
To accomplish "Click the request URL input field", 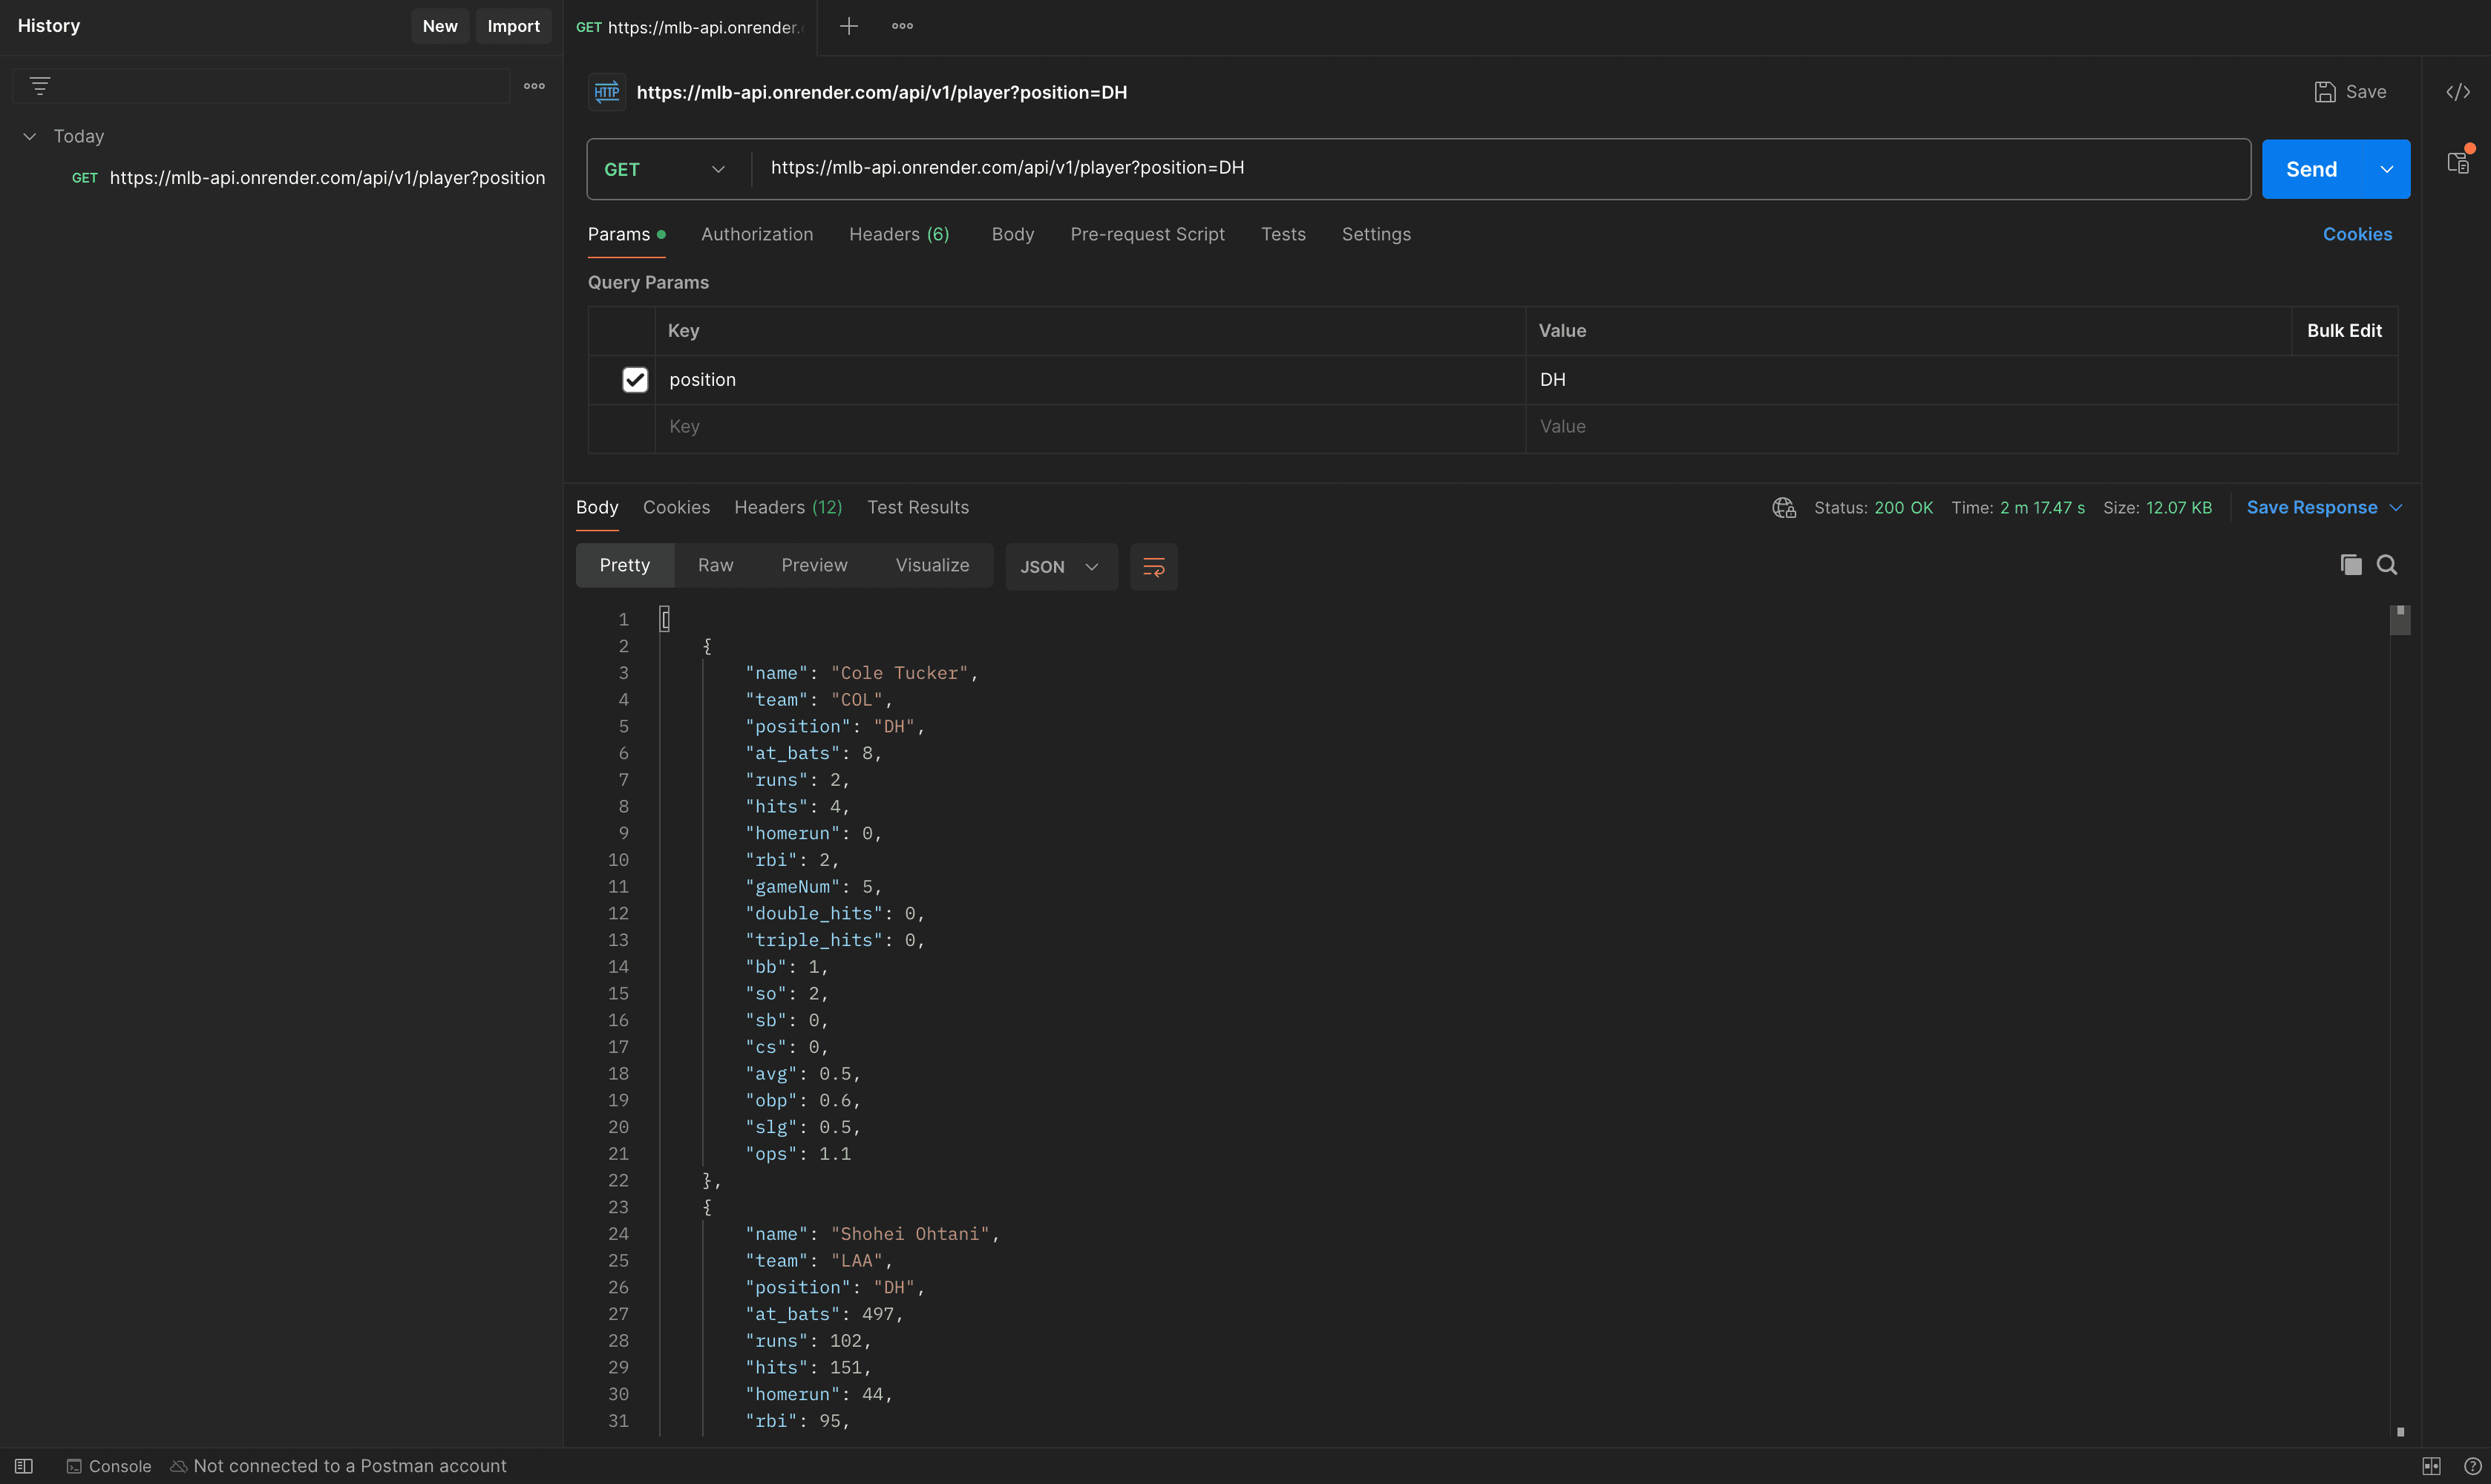I will pyautogui.click(x=1501, y=168).
